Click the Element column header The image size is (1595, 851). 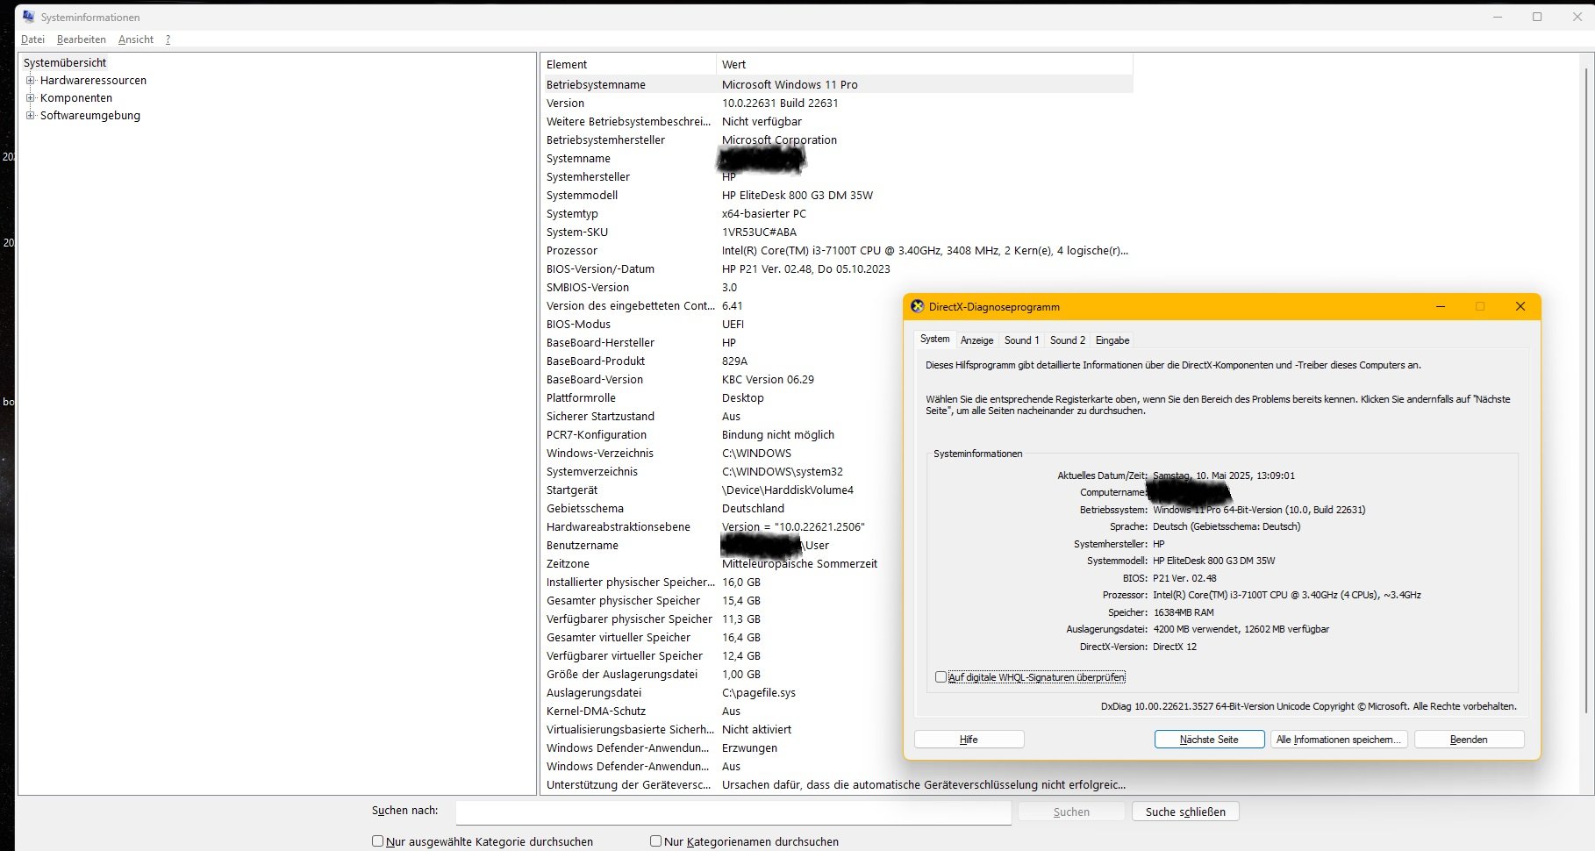pyautogui.click(x=628, y=64)
